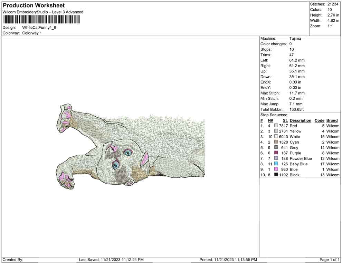342x263 pixels.
Task: Click the Brand column header
Action: pos(332,120)
